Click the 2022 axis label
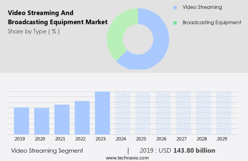This screenshot has height=161, width=248. [80, 139]
